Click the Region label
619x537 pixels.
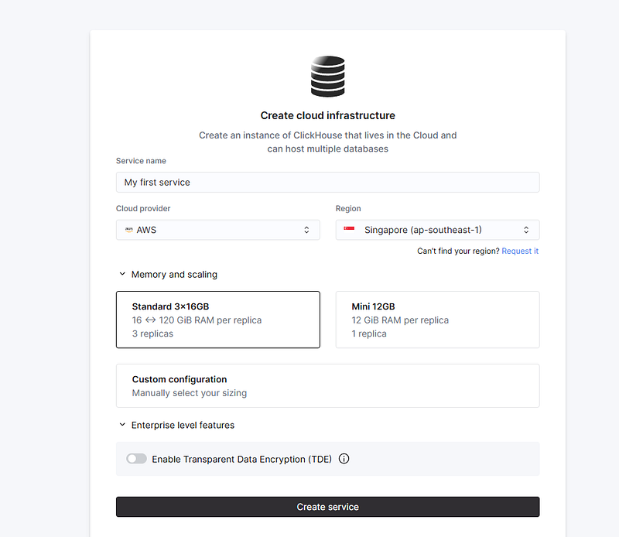tap(348, 208)
